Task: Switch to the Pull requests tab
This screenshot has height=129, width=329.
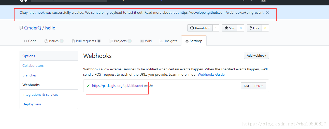Action: point(86,41)
